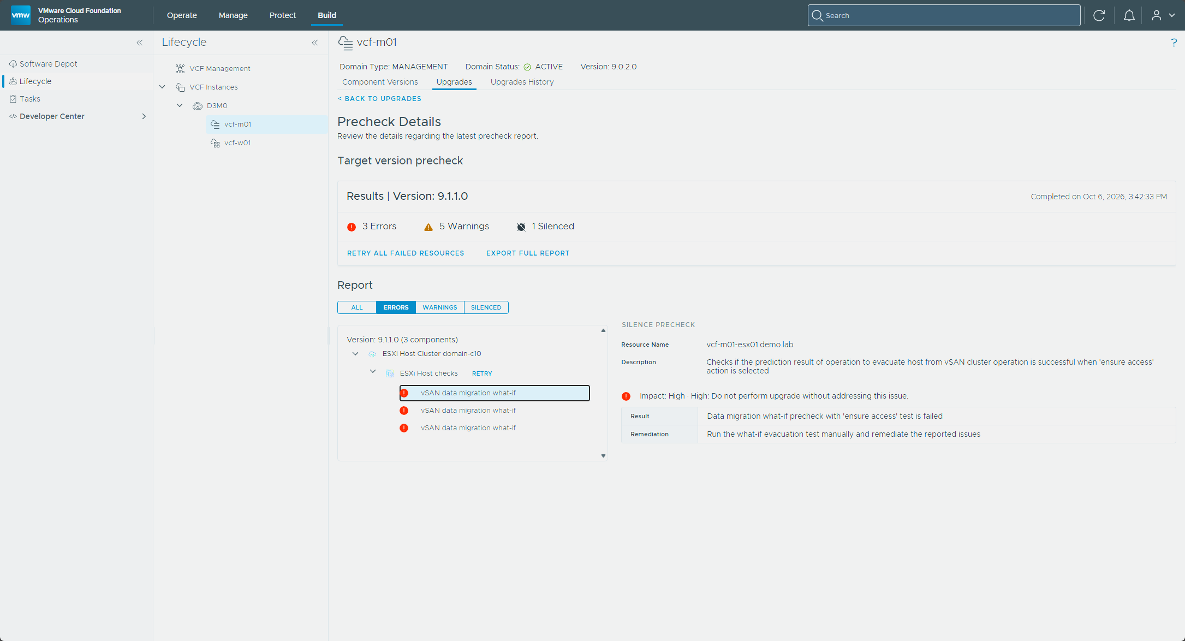The width and height of the screenshot is (1185, 641).
Task: Collapse the D3MO tree node
Action: click(180, 105)
